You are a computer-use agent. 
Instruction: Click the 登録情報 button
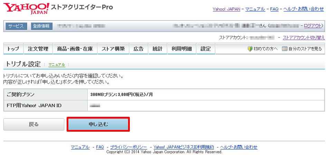tap(42, 26)
